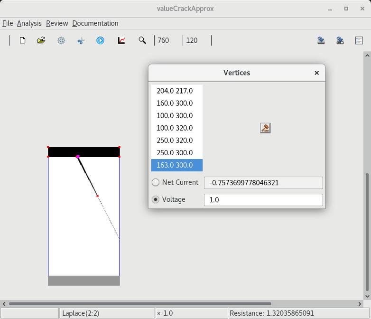Click the rightmost toolbar list-panel icon
This screenshot has width=371, height=319.
[359, 41]
